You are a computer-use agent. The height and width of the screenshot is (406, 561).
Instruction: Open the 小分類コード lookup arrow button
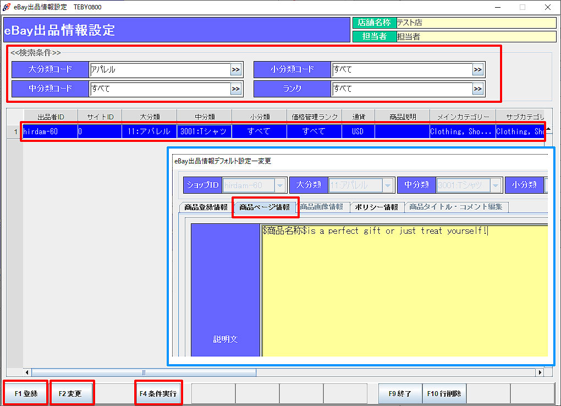coord(477,70)
